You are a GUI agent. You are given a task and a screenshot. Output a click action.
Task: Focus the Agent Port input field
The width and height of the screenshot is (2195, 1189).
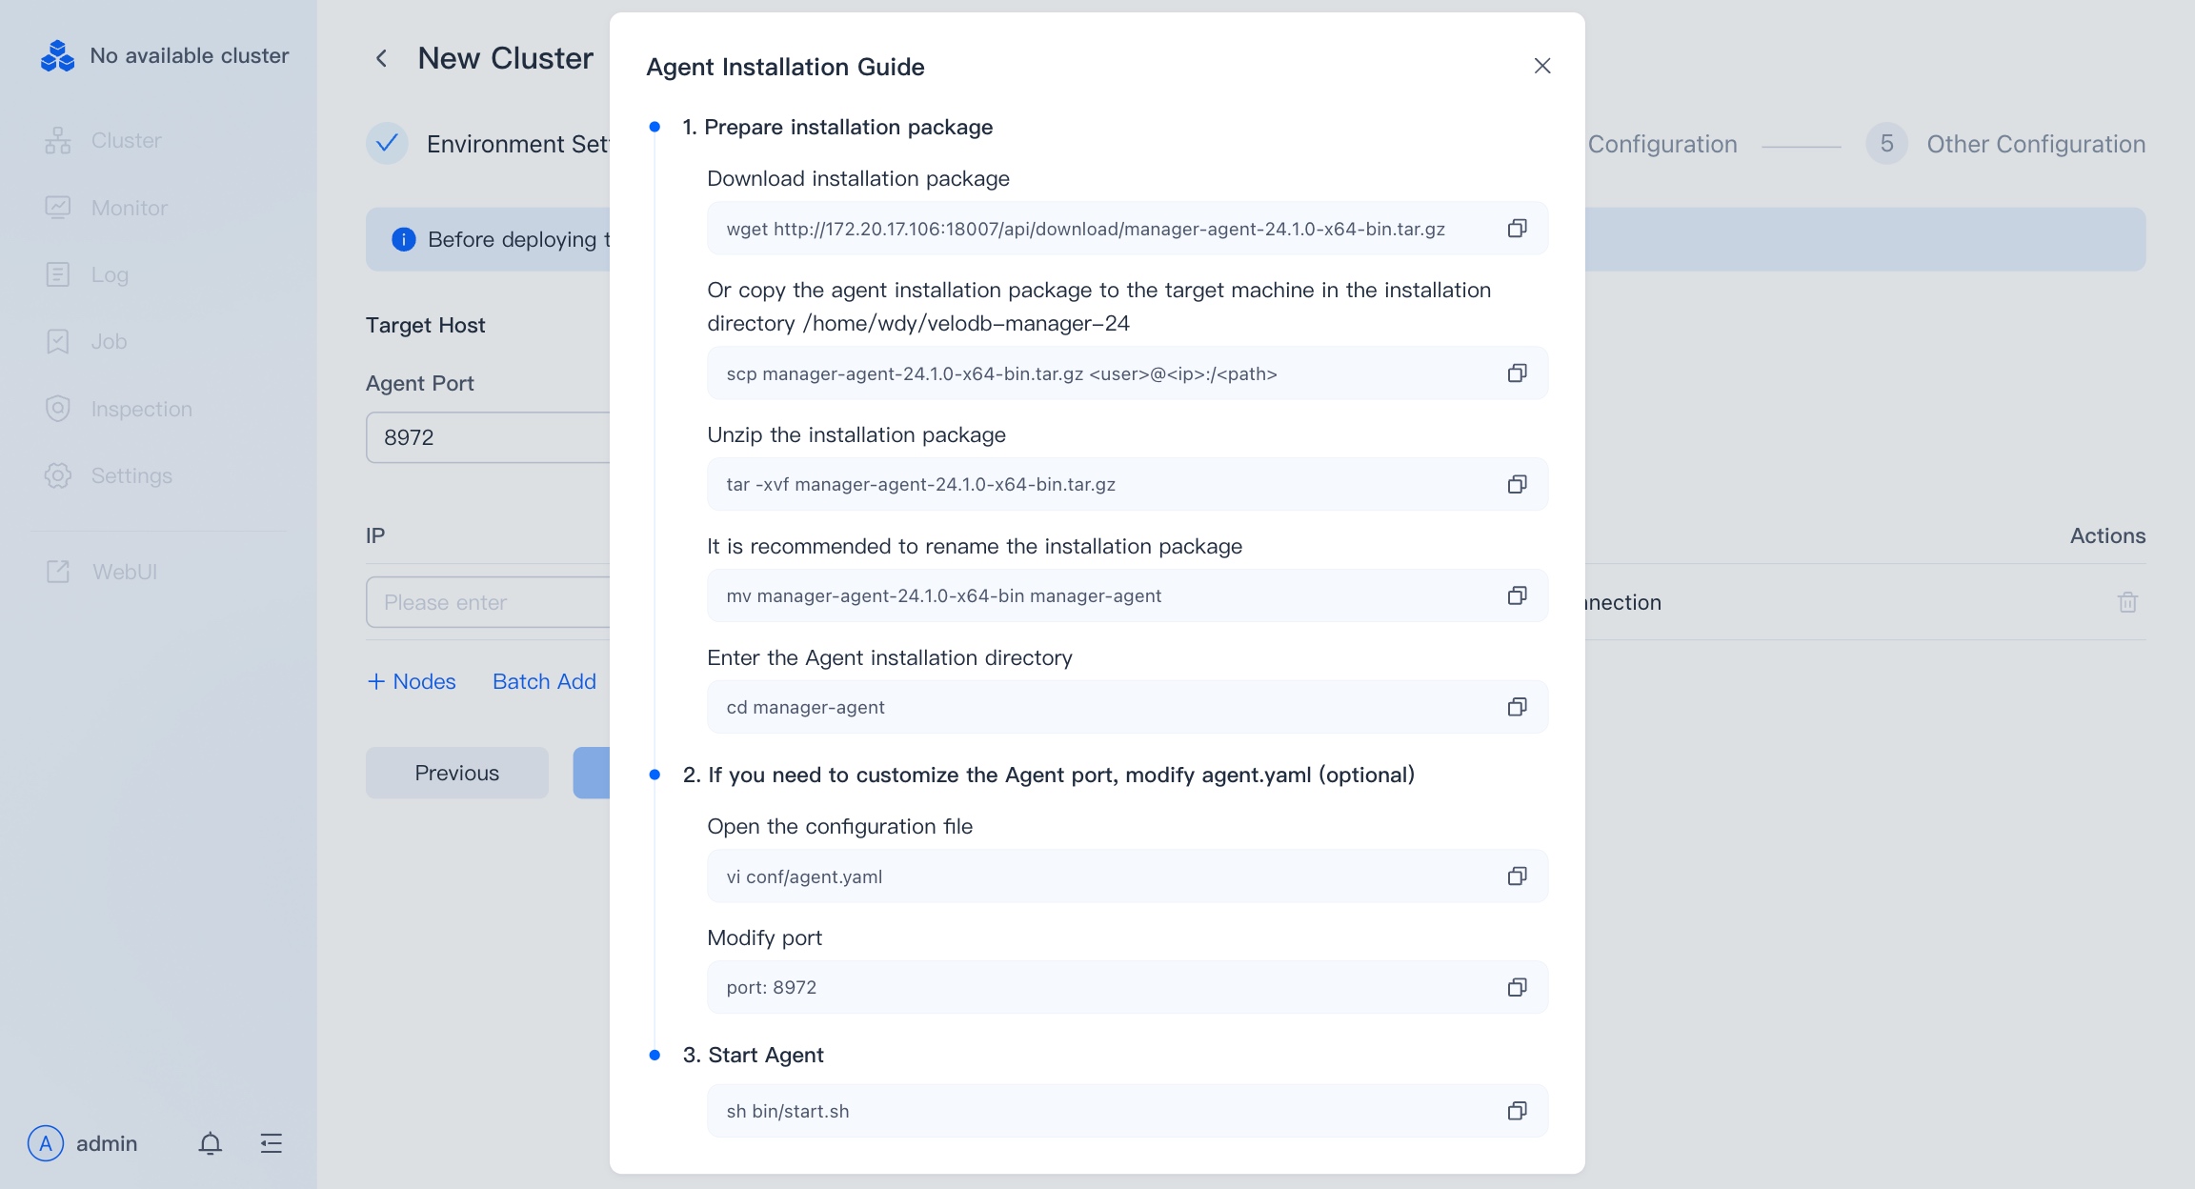[x=488, y=437]
